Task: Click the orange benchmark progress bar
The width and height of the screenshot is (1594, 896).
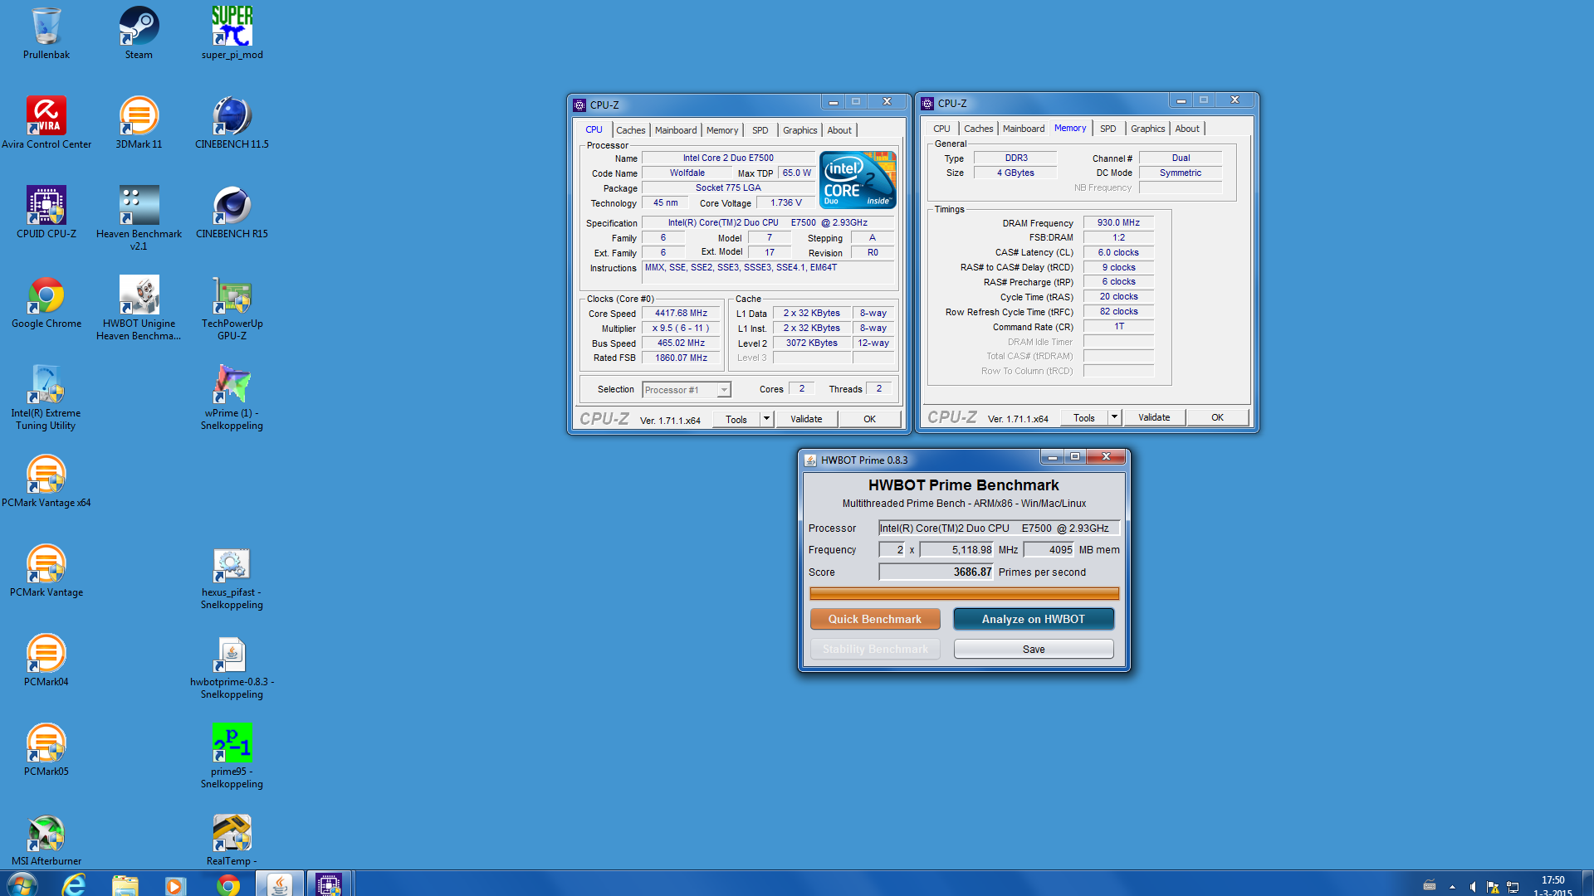Action: pos(964,593)
